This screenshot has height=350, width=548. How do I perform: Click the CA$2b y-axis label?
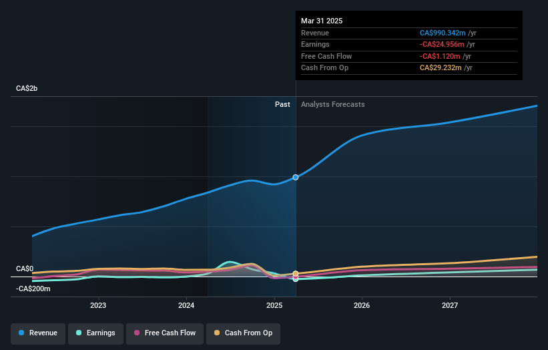pyautogui.click(x=27, y=88)
